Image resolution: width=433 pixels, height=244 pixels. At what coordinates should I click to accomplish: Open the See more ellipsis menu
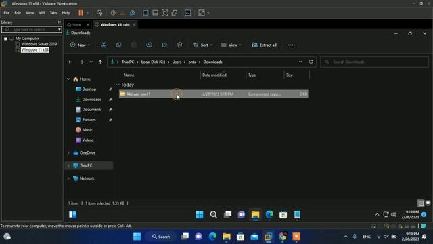pyautogui.click(x=290, y=45)
